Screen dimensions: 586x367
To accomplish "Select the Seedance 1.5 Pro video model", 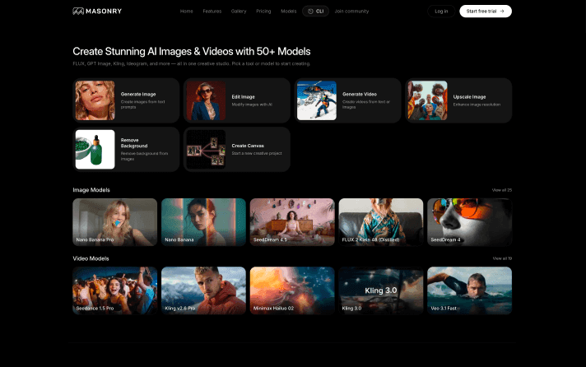I will (114, 290).
